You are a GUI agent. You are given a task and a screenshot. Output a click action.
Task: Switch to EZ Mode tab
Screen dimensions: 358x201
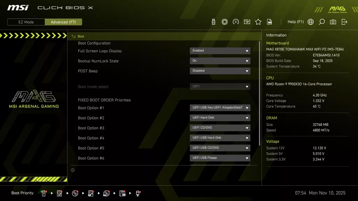pyautogui.click(x=26, y=22)
